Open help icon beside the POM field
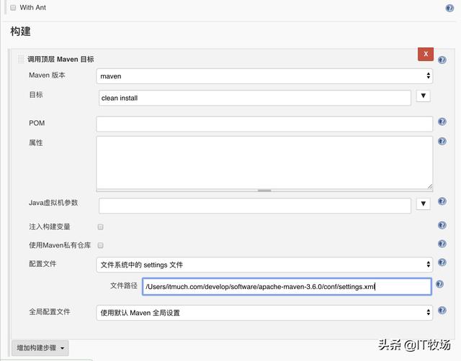The image size is (461, 361). [x=442, y=122]
